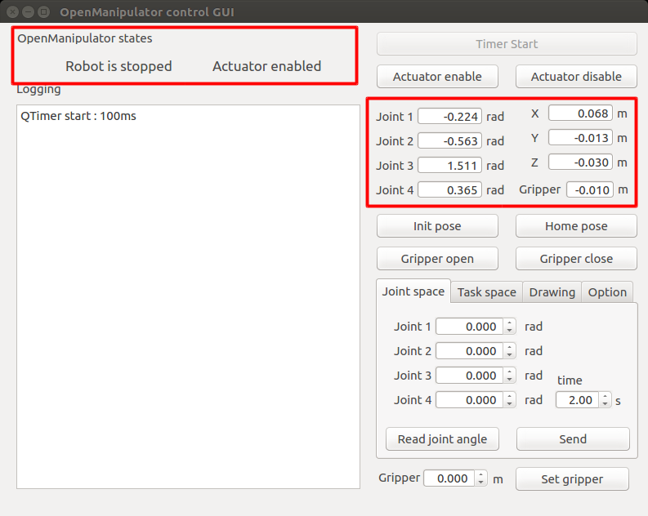
Task: Click the Joint 1 spinbox stepper arrows
Action: click(510, 327)
